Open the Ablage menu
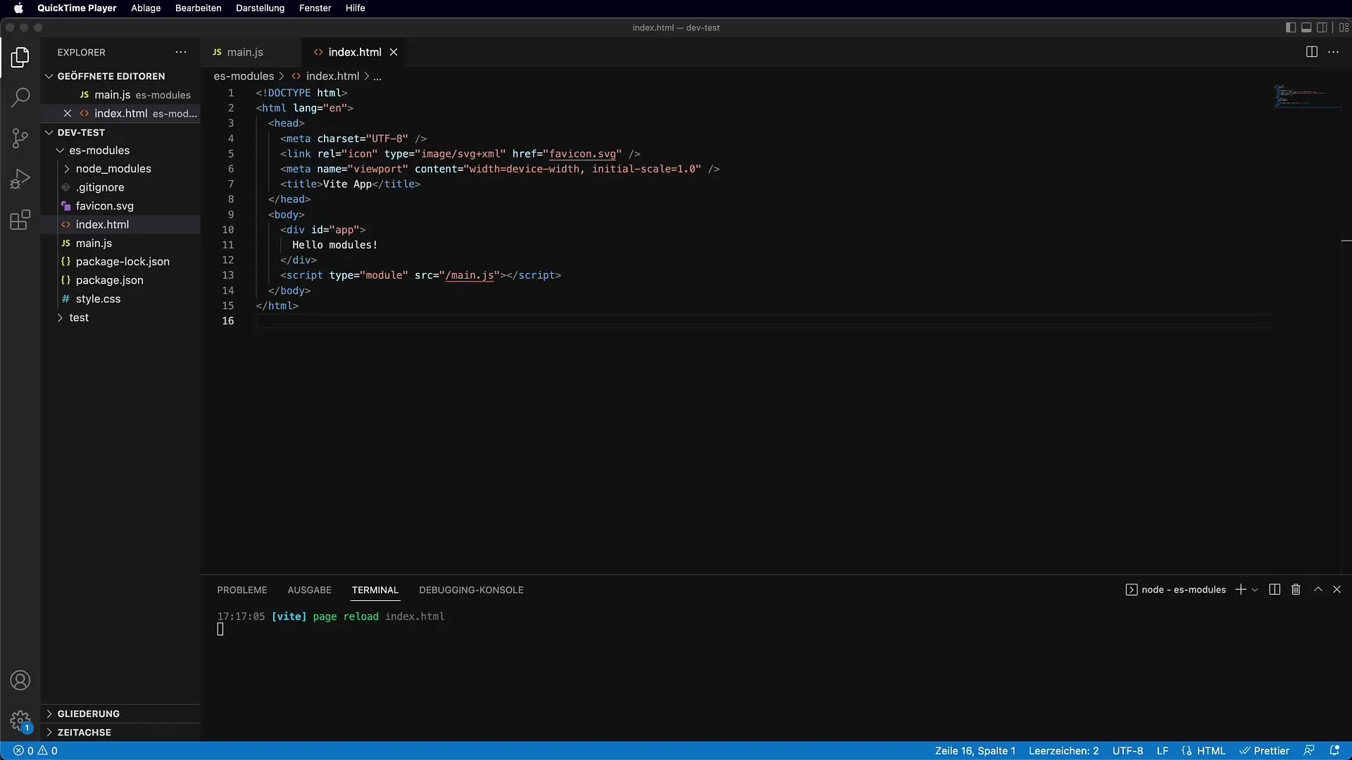The image size is (1352, 760). [146, 8]
